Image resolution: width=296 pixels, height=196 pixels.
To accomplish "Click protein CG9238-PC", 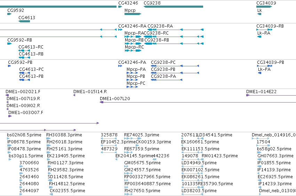I will 163,62.
